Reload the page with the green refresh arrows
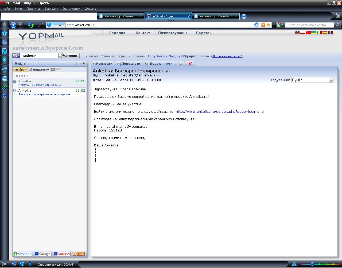Viewport: 342px width, 268px height. (31, 25)
